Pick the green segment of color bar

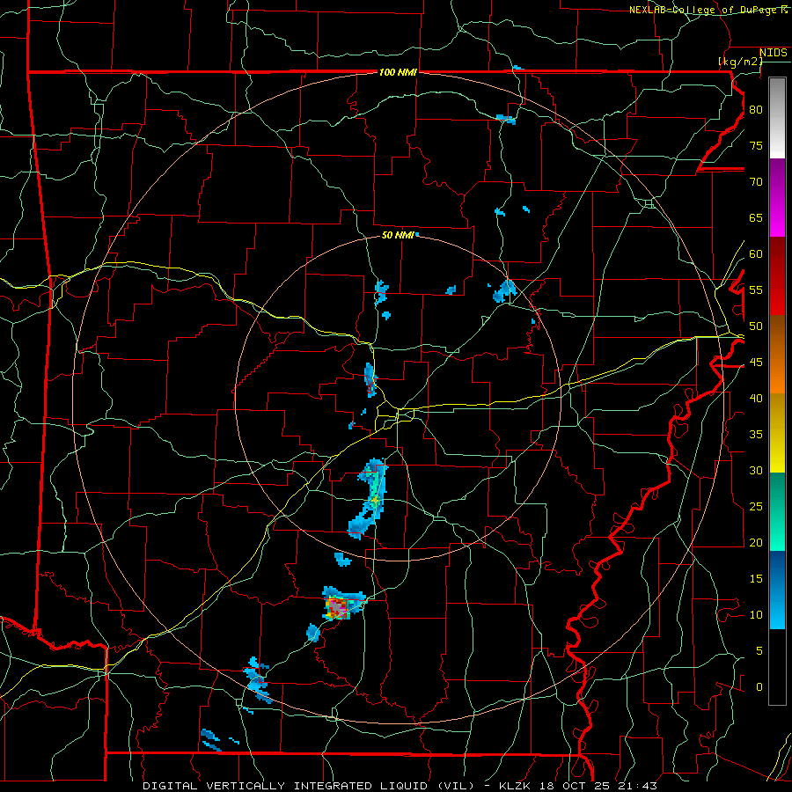coord(777,511)
